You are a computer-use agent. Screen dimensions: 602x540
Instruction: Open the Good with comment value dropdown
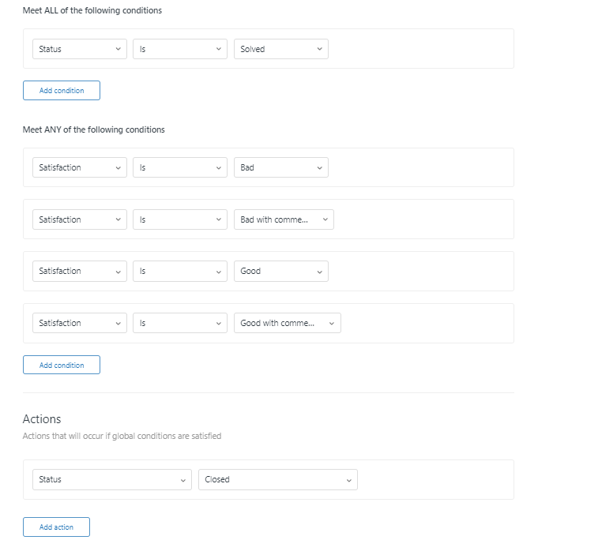pos(287,323)
